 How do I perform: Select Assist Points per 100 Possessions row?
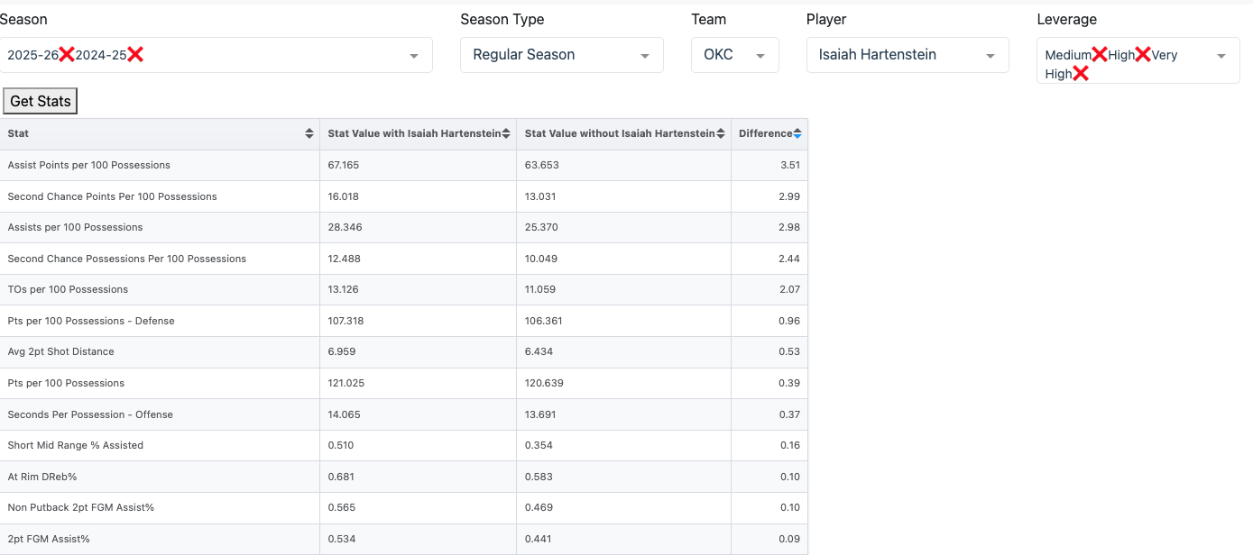click(x=404, y=165)
